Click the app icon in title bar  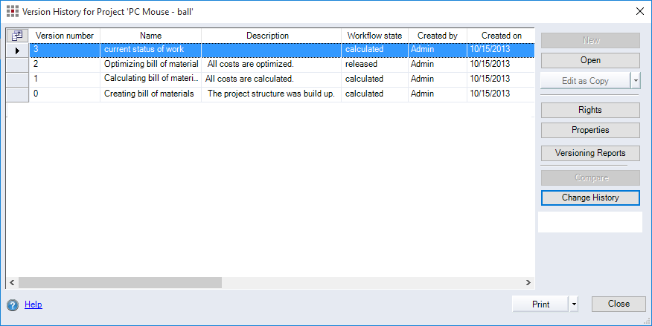[x=13, y=11]
